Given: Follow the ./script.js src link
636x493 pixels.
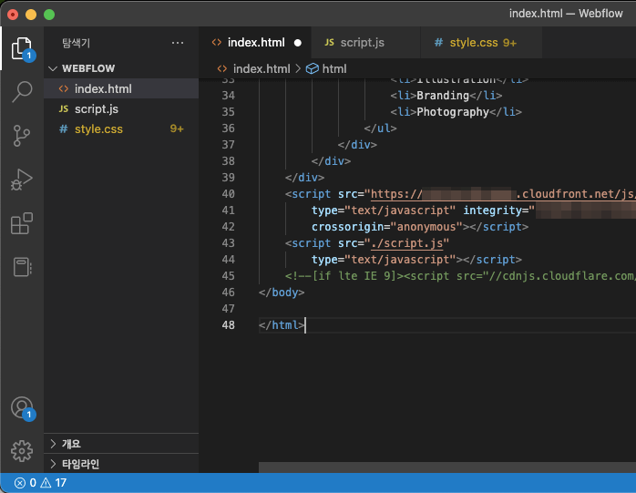Looking at the screenshot, I should pyautogui.click(x=406, y=243).
